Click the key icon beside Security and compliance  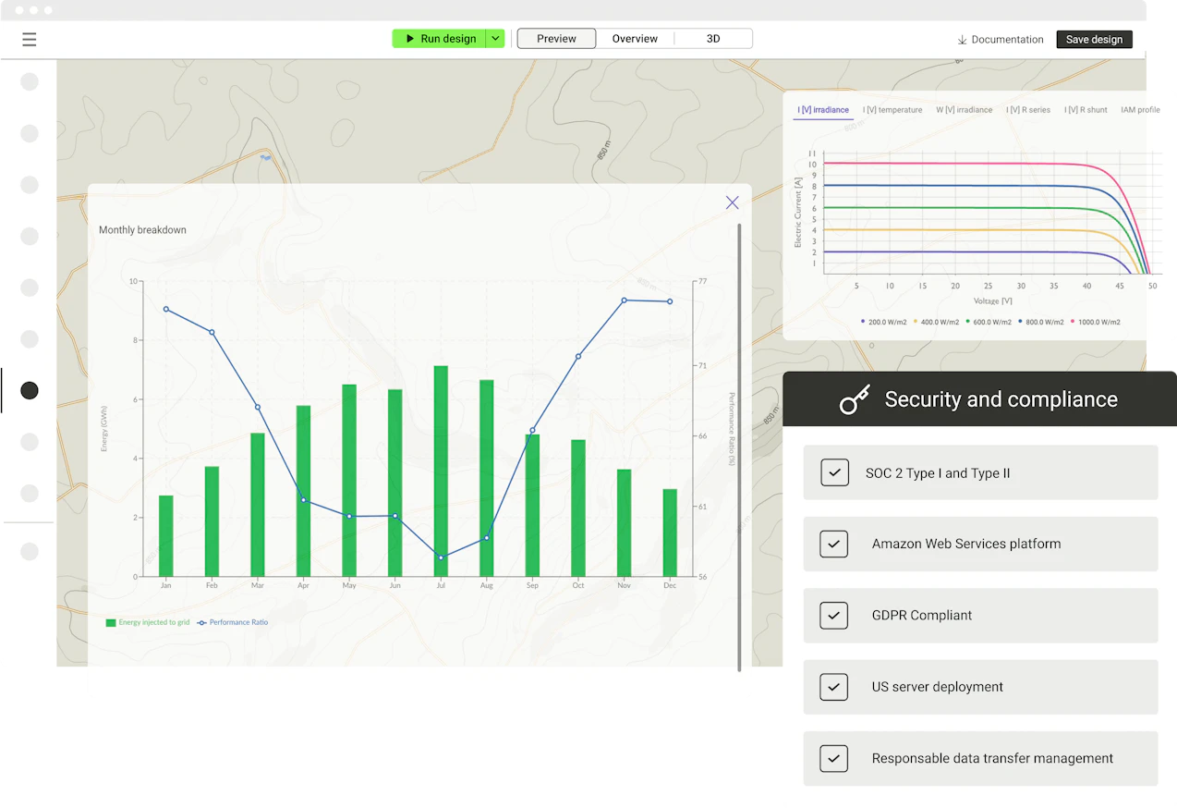[855, 400]
